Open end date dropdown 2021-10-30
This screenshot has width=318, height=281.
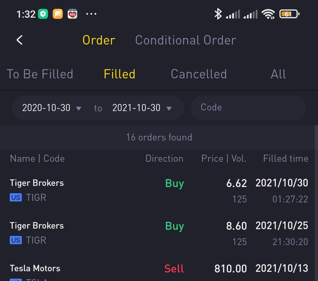[142, 108]
